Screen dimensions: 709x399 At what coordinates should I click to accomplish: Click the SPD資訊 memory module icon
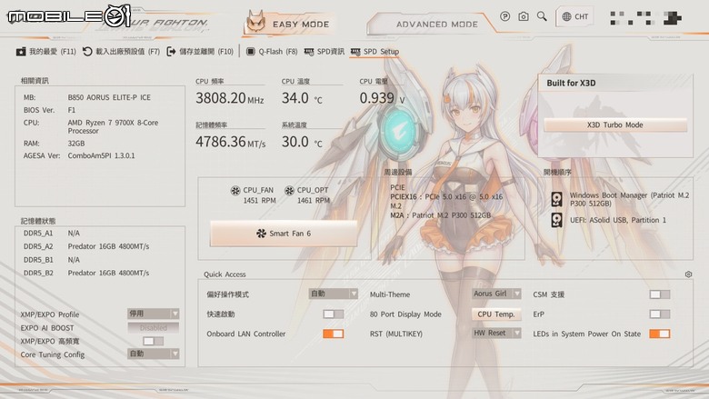(x=309, y=52)
